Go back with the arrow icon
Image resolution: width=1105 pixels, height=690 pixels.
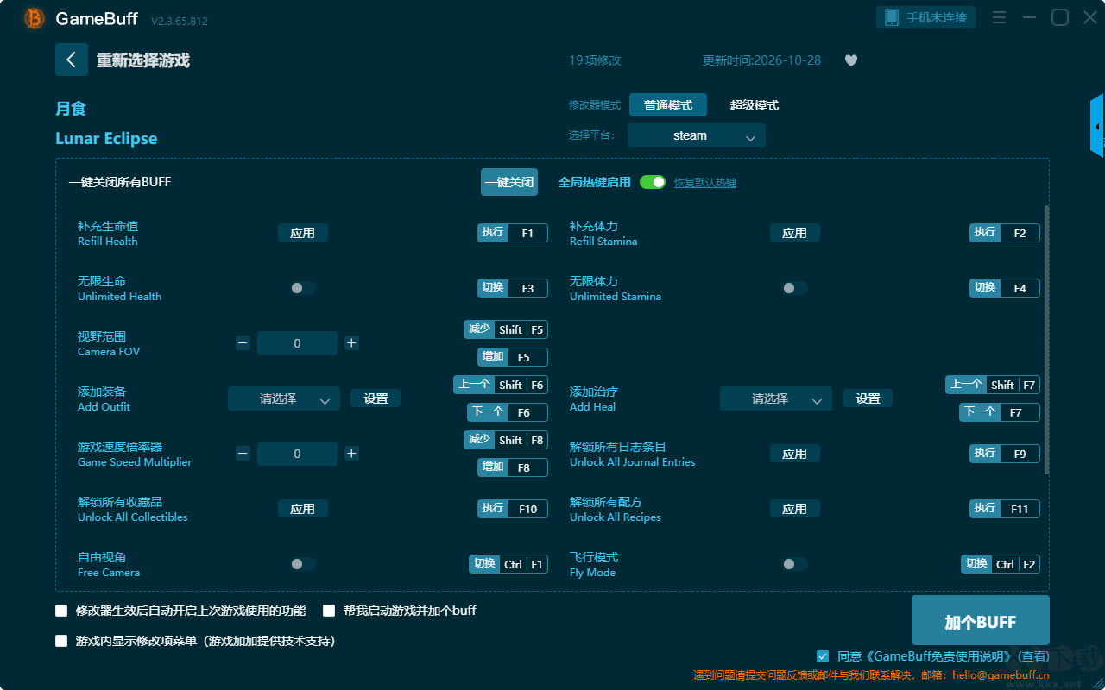pos(72,60)
